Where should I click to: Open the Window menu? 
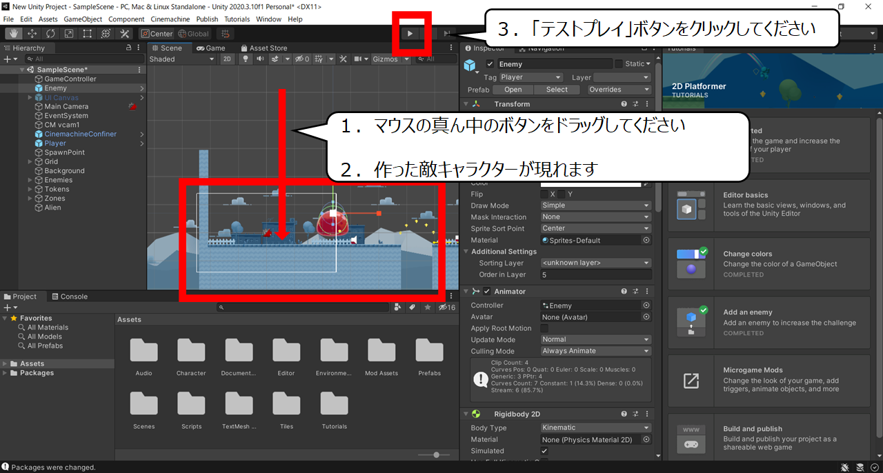pyautogui.click(x=268, y=19)
